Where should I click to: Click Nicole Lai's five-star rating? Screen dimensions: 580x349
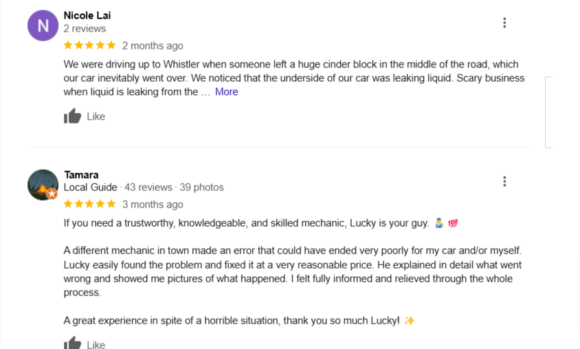[89, 45]
